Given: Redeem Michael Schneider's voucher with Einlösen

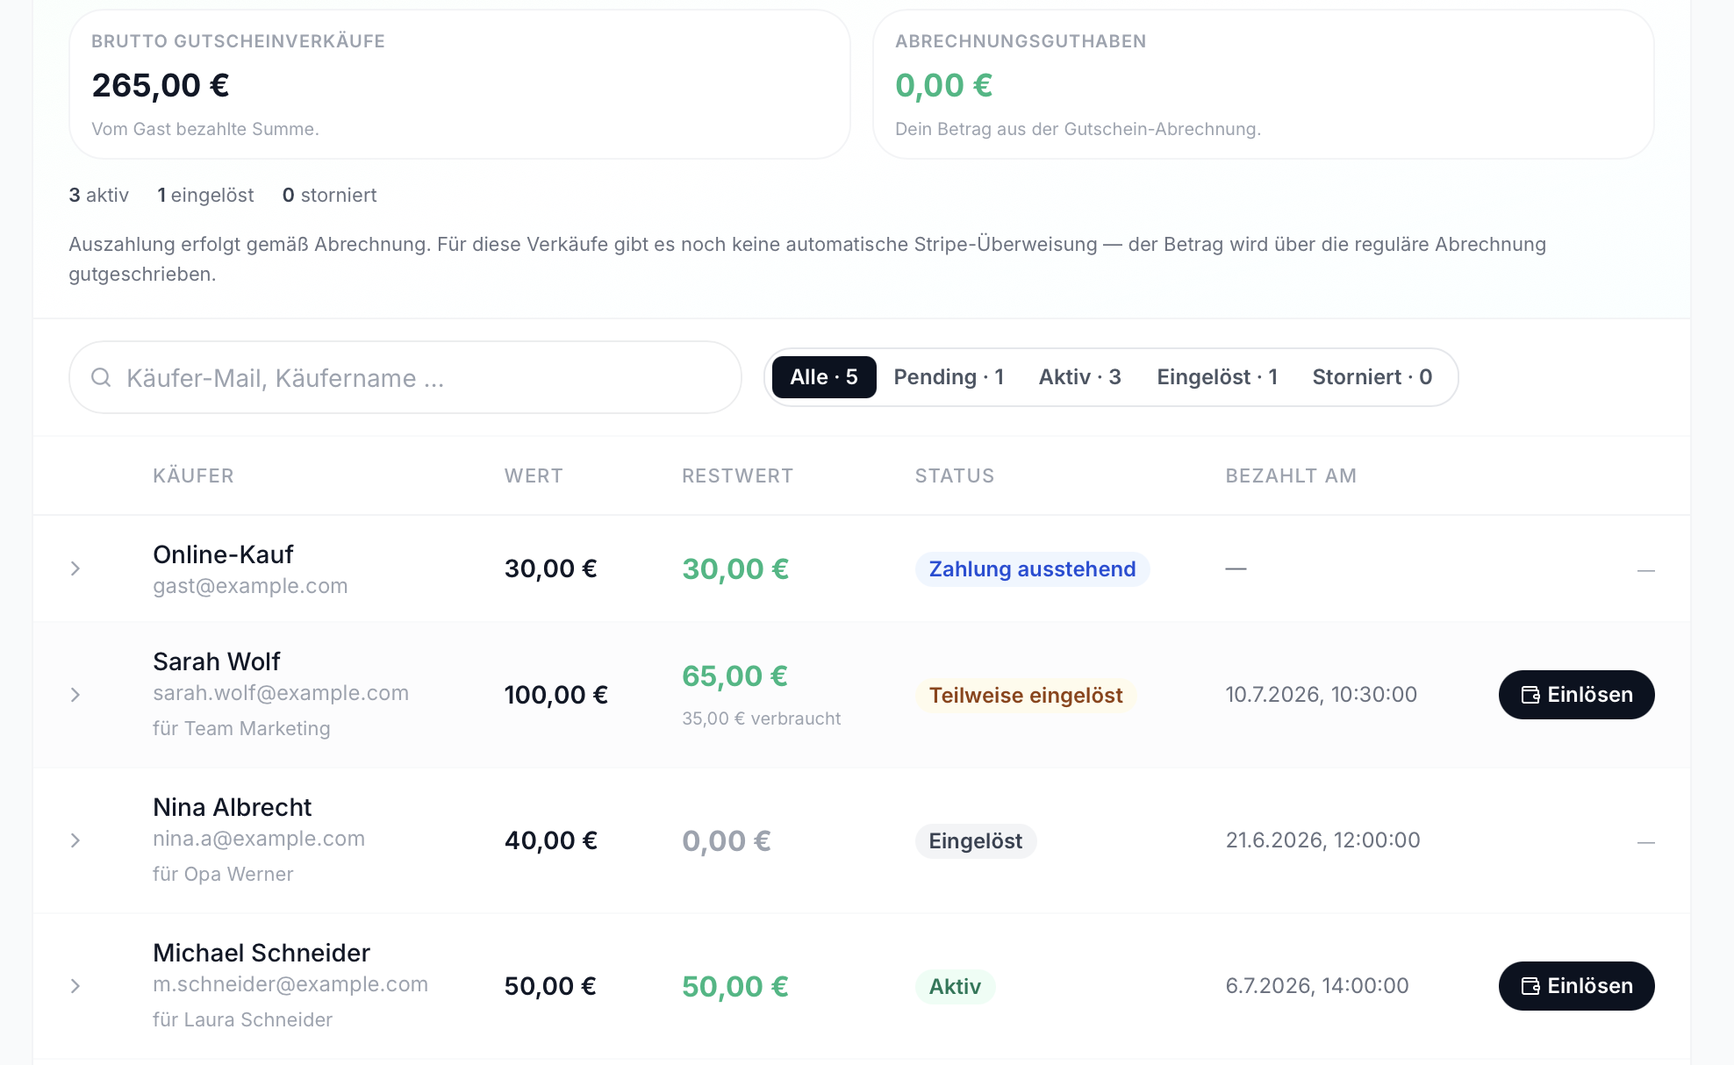Looking at the screenshot, I should coord(1576,986).
